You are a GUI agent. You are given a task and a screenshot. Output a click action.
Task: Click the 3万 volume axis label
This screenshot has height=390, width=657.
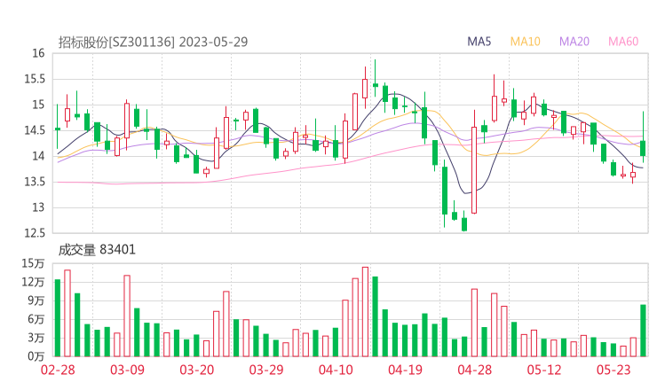pos(36,338)
